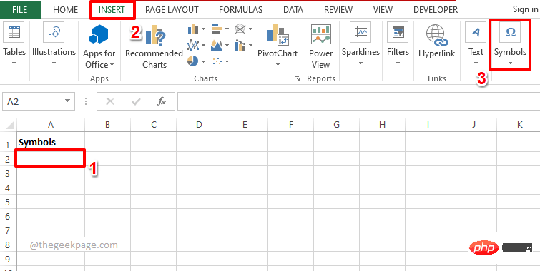Open the Filters group icon
This screenshot has width=540, height=271.
point(398,32)
